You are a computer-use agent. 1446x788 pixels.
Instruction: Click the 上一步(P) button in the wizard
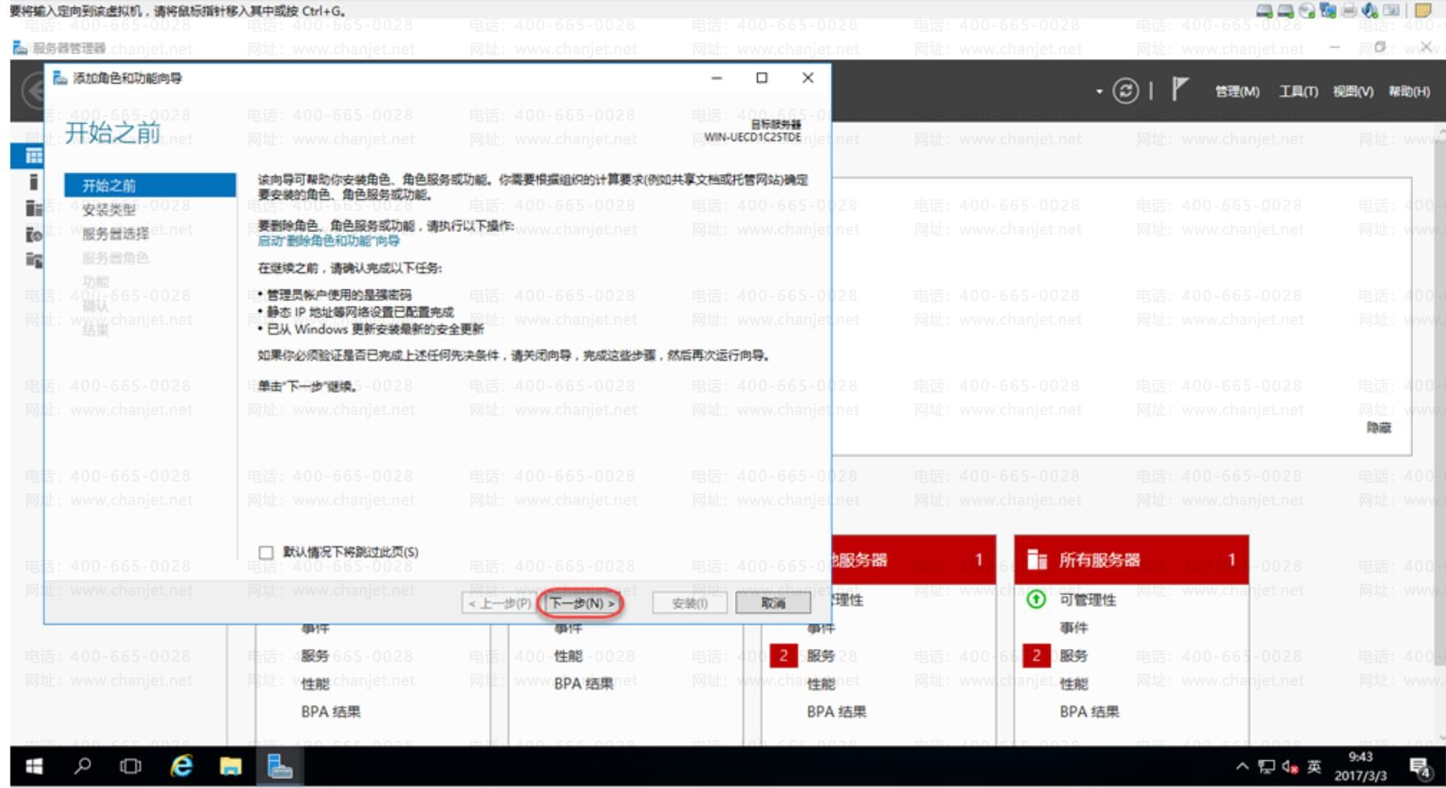tap(499, 604)
